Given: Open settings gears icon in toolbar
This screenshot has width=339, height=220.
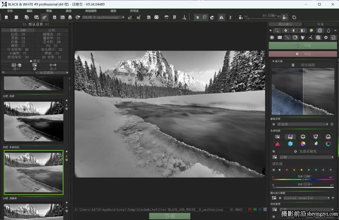Looking at the screenshot, I should pos(44,17).
